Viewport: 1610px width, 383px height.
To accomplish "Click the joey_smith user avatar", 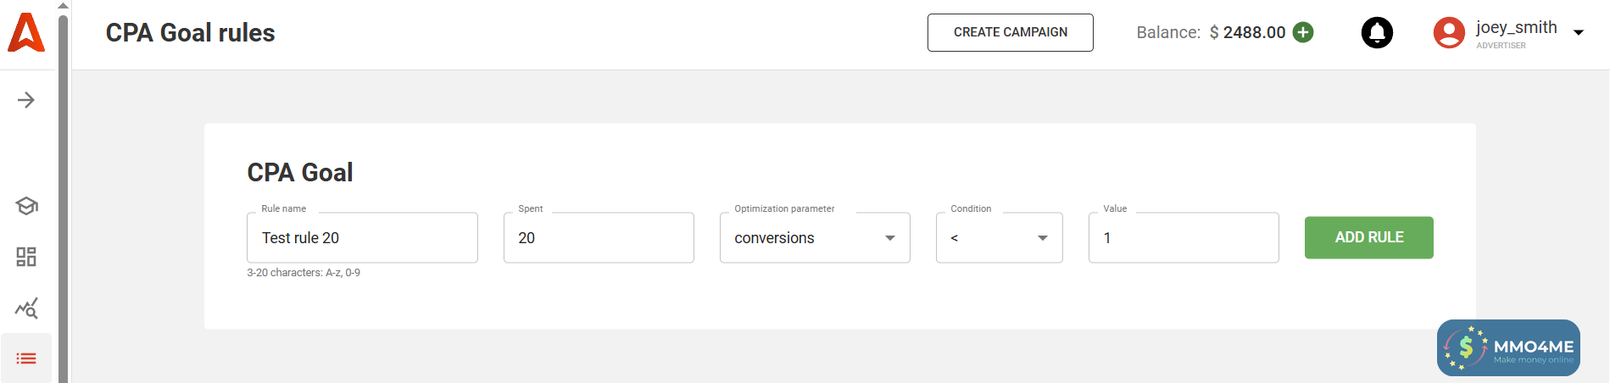I will [x=1449, y=33].
